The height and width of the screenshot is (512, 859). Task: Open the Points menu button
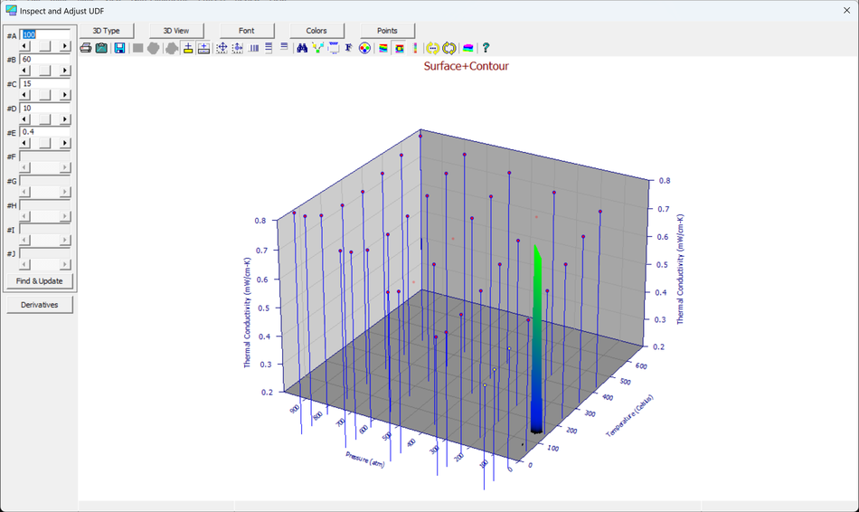pos(387,31)
